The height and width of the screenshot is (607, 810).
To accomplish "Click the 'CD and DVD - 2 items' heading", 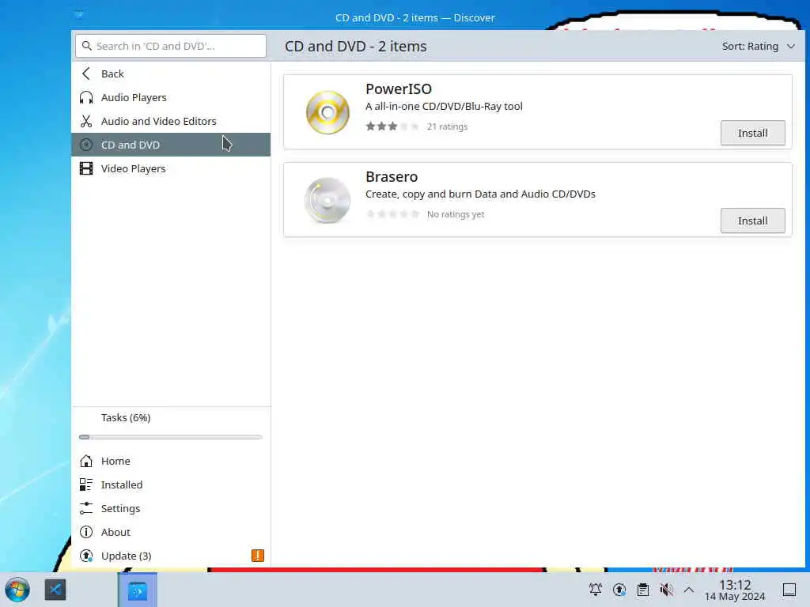I will click(355, 47).
